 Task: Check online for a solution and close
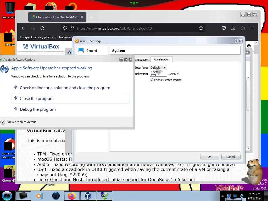pos(65,88)
